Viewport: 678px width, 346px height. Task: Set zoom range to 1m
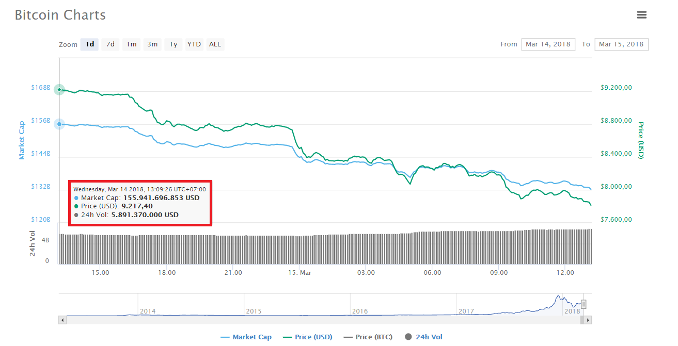(x=132, y=44)
